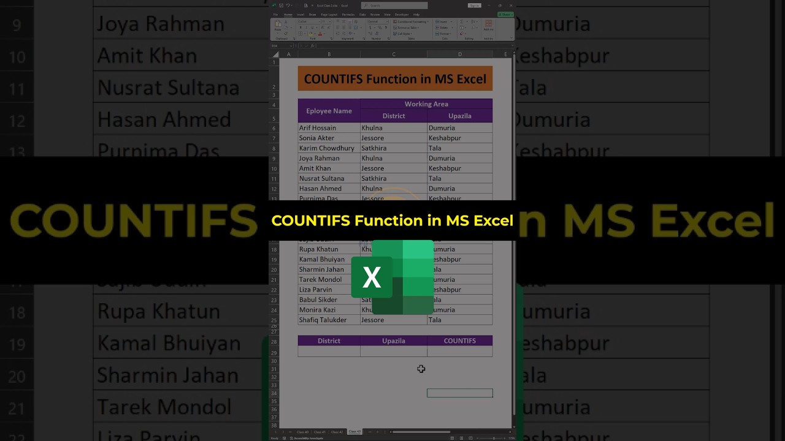Image resolution: width=785 pixels, height=441 pixels.
Task: Click the Paste button in the Clipboard group
Action: (x=278, y=25)
